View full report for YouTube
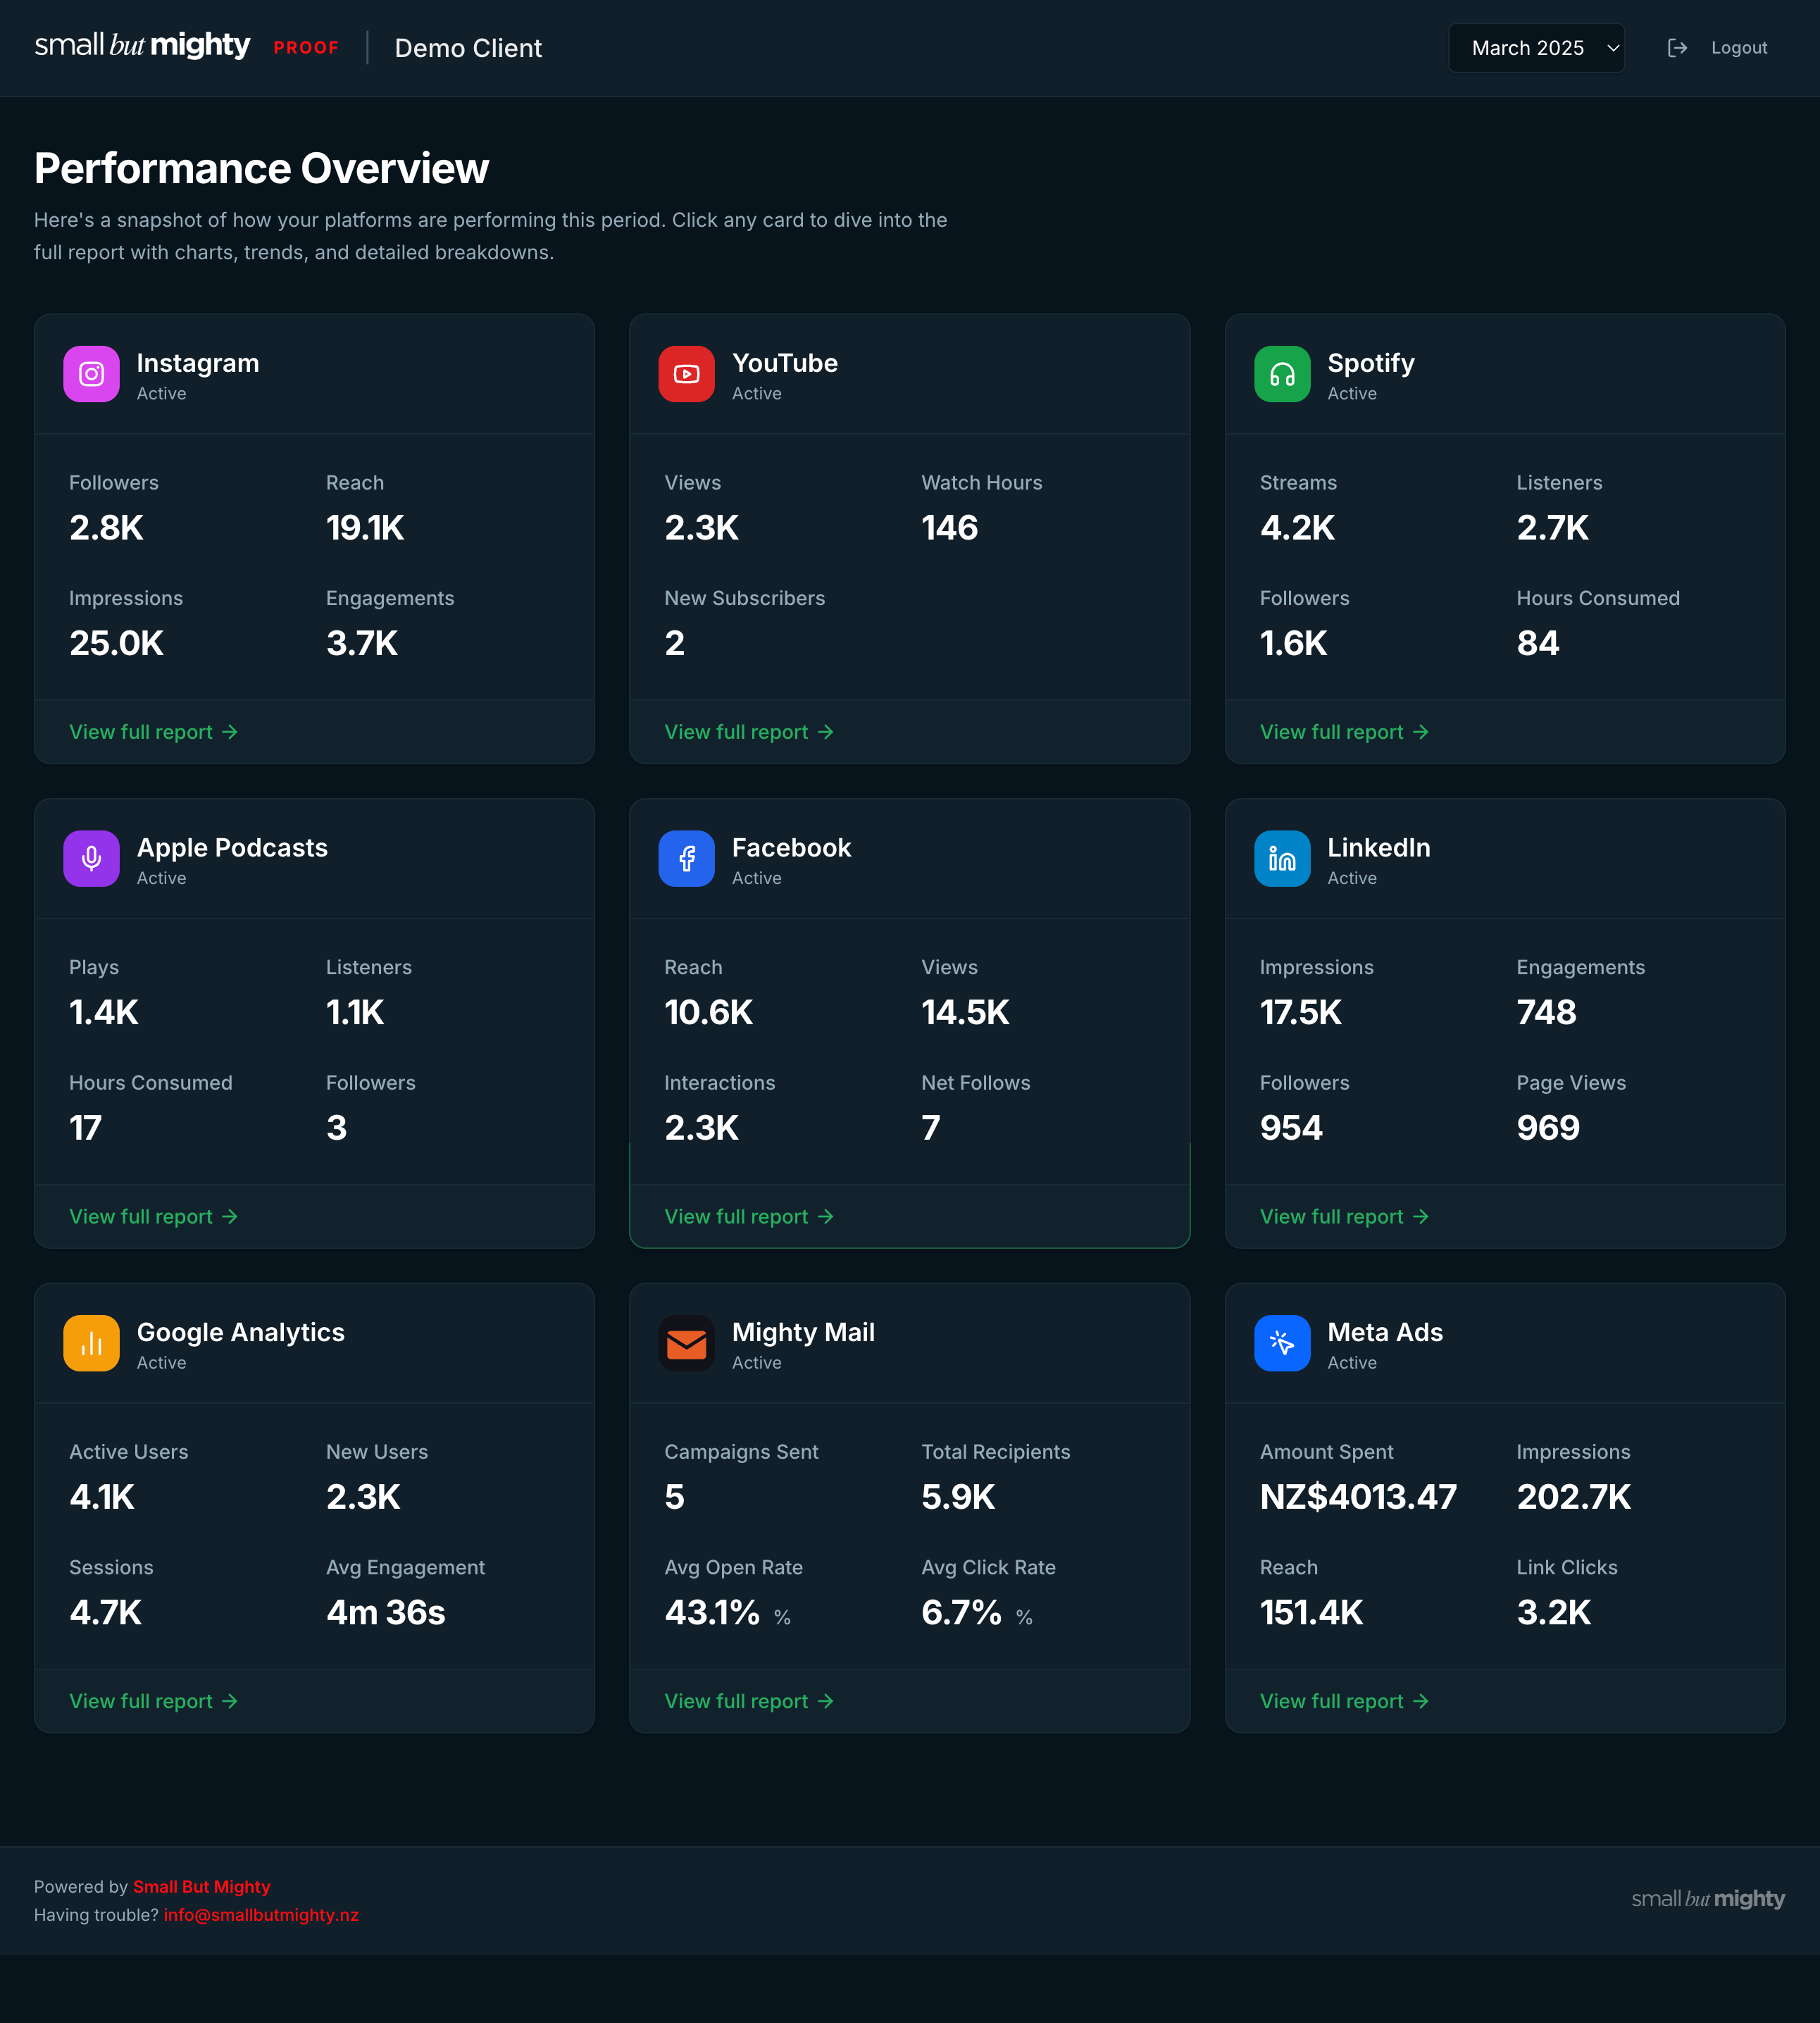This screenshot has width=1820, height=2023. pos(749,732)
